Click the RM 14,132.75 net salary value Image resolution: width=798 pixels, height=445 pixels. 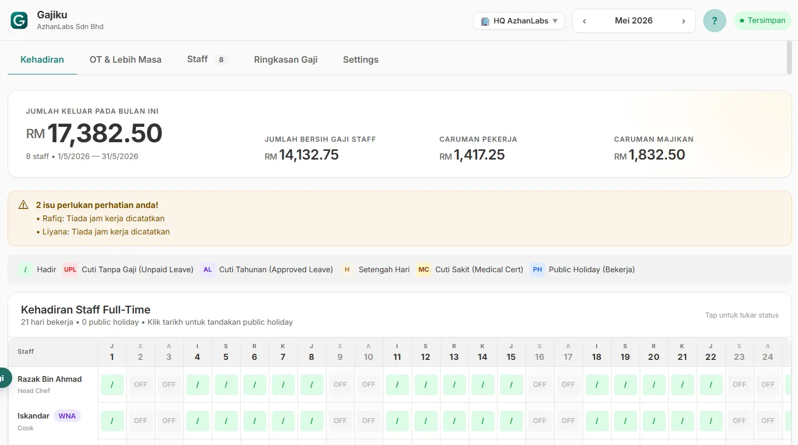point(301,155)
